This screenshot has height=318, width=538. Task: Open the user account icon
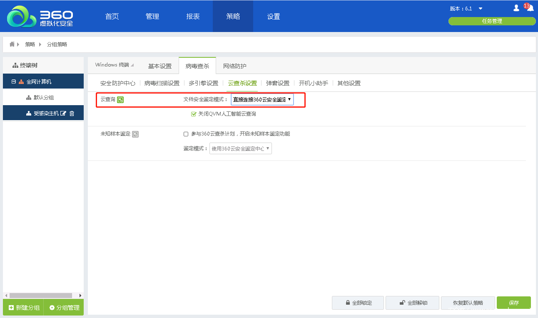coord(516,8)
